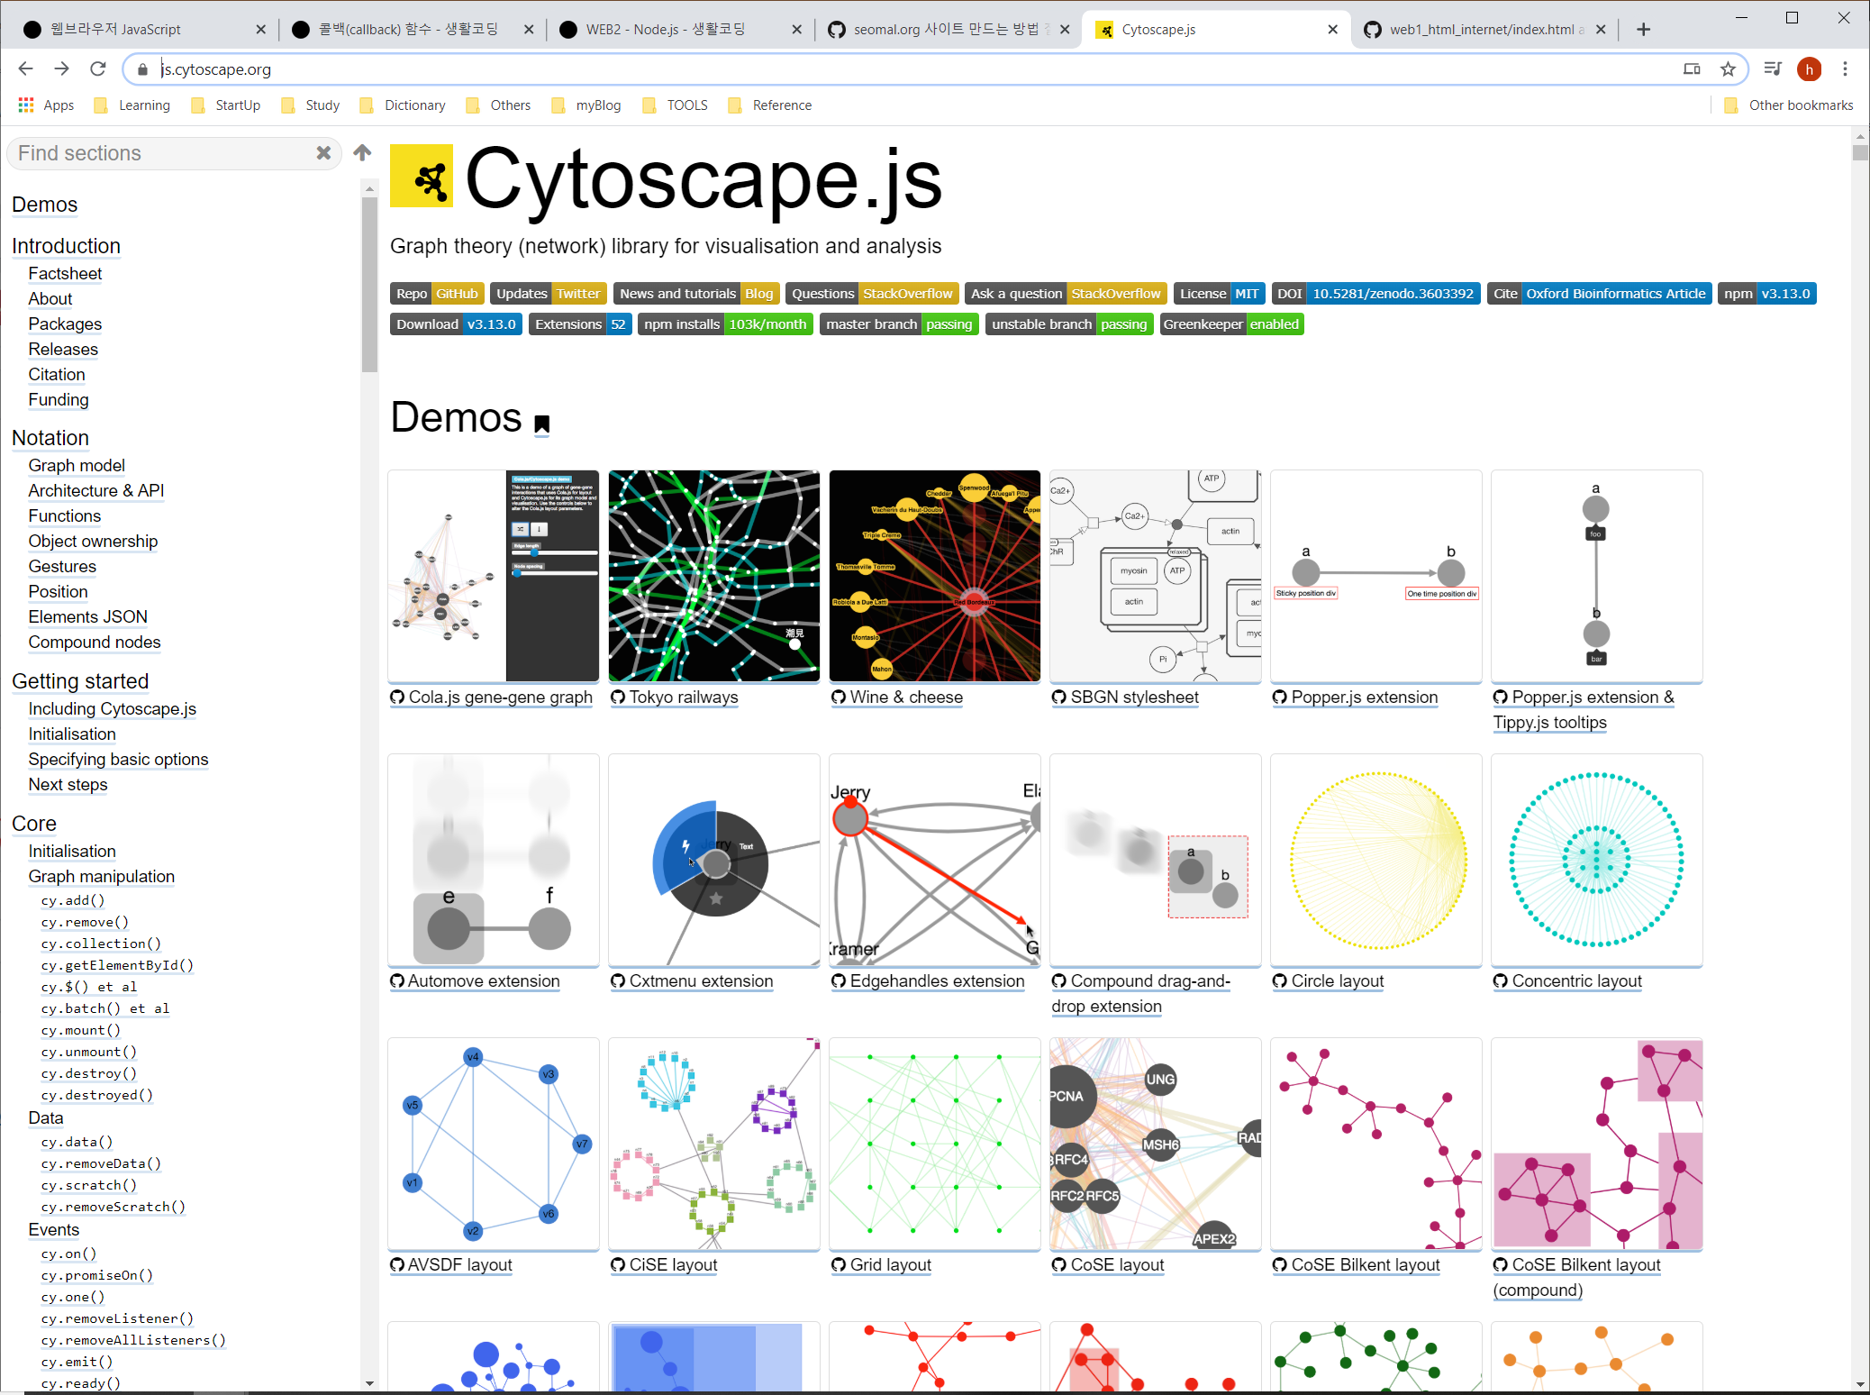The width and height of the screenshot is (1870, 1395).
Task: Click the cast/device icon in address bar
Action: [x=1692, y=69]
